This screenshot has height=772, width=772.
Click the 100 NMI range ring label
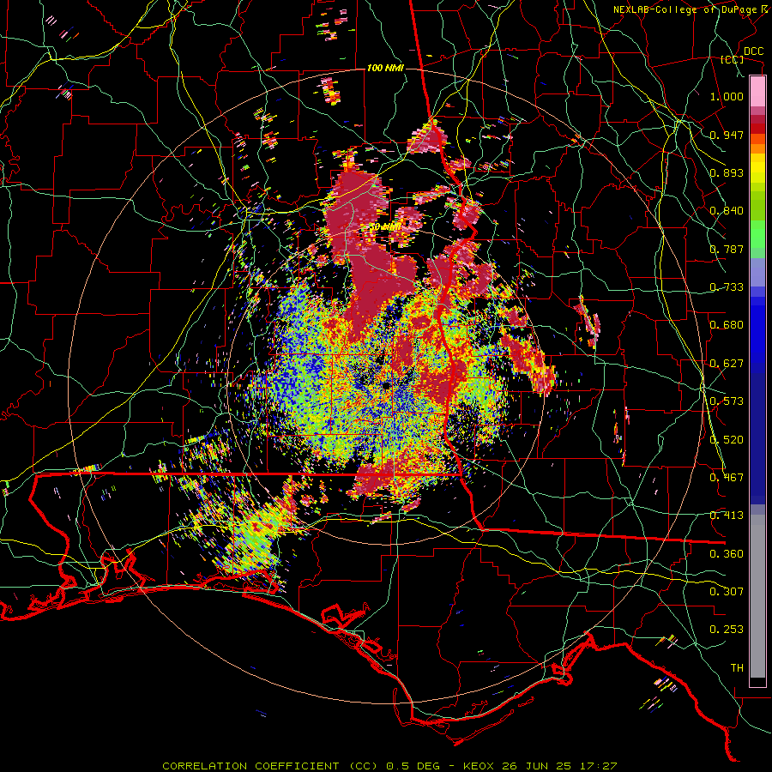click(385, 68)
